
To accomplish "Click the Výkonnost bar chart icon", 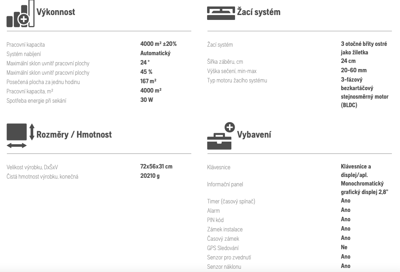I will 20,13.
